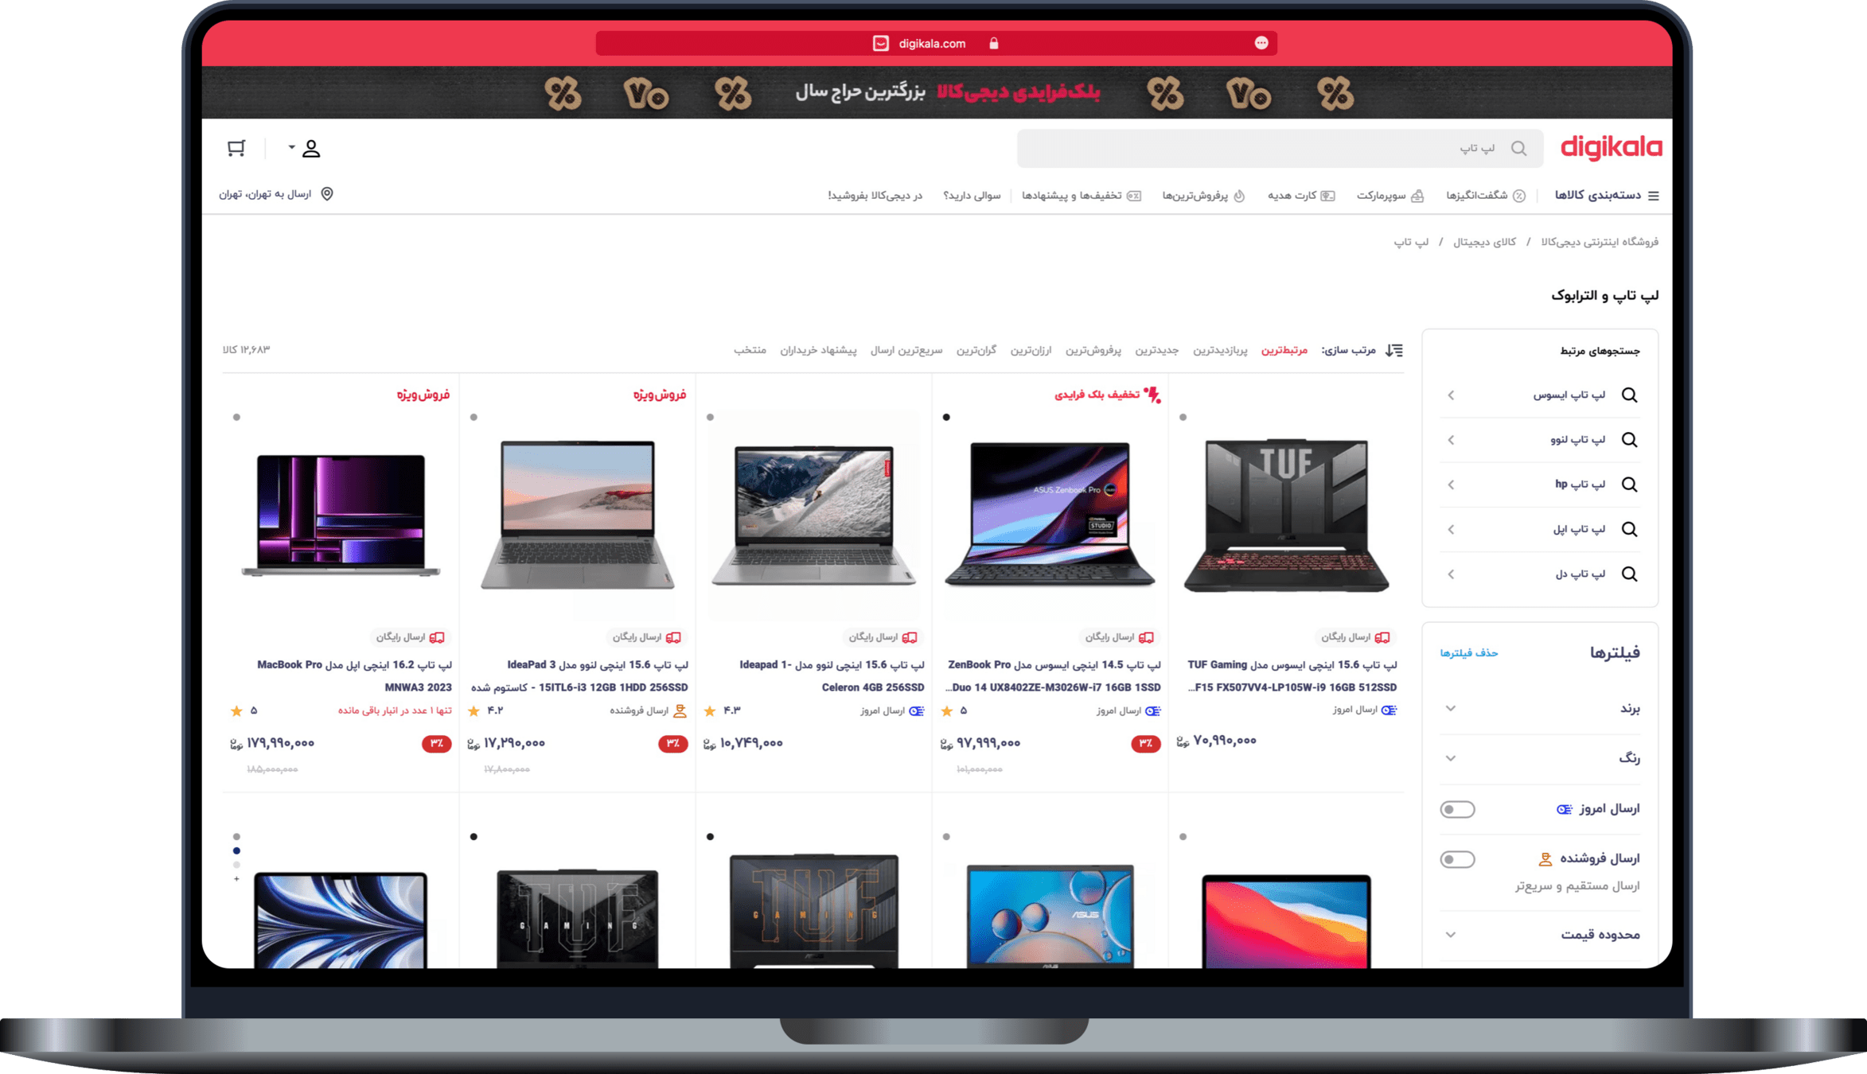The height and width of the screenshot is (1074, 1867).
Task: Open related search لپ تاپ ایسوس
Action: (1569, 395)
